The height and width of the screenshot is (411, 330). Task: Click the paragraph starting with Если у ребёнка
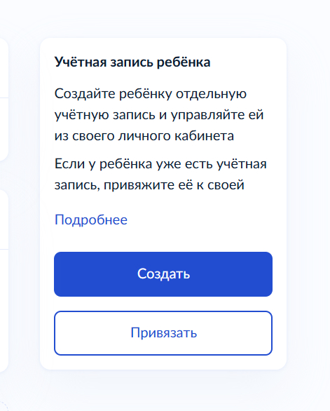point(160,175)
